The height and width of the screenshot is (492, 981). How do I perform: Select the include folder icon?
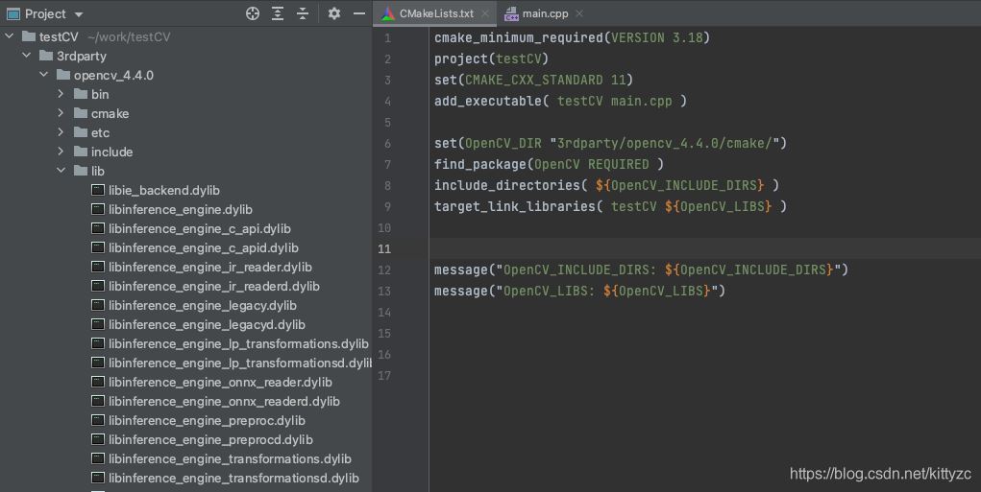coord(81,152)
